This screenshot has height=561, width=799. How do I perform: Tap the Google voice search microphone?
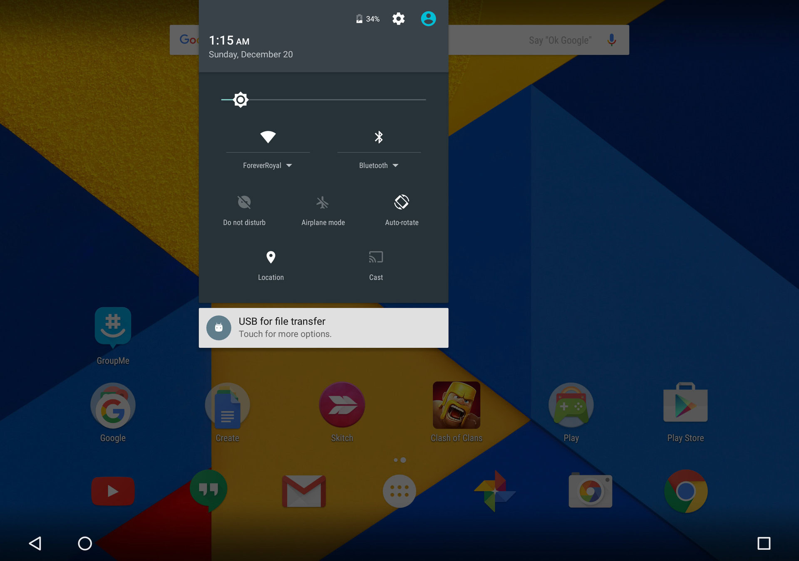point(611,40)
